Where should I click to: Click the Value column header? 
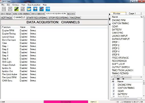click(x=23, y=27)
